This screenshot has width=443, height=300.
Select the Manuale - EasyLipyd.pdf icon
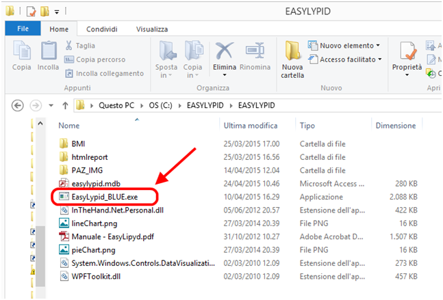64,236
